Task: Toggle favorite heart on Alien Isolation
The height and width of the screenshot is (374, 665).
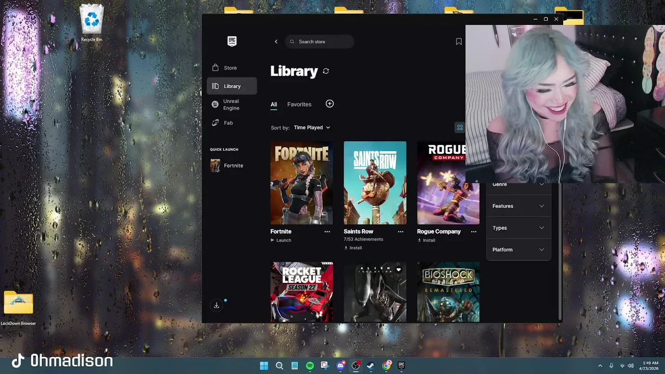Action: pos(398,270)
